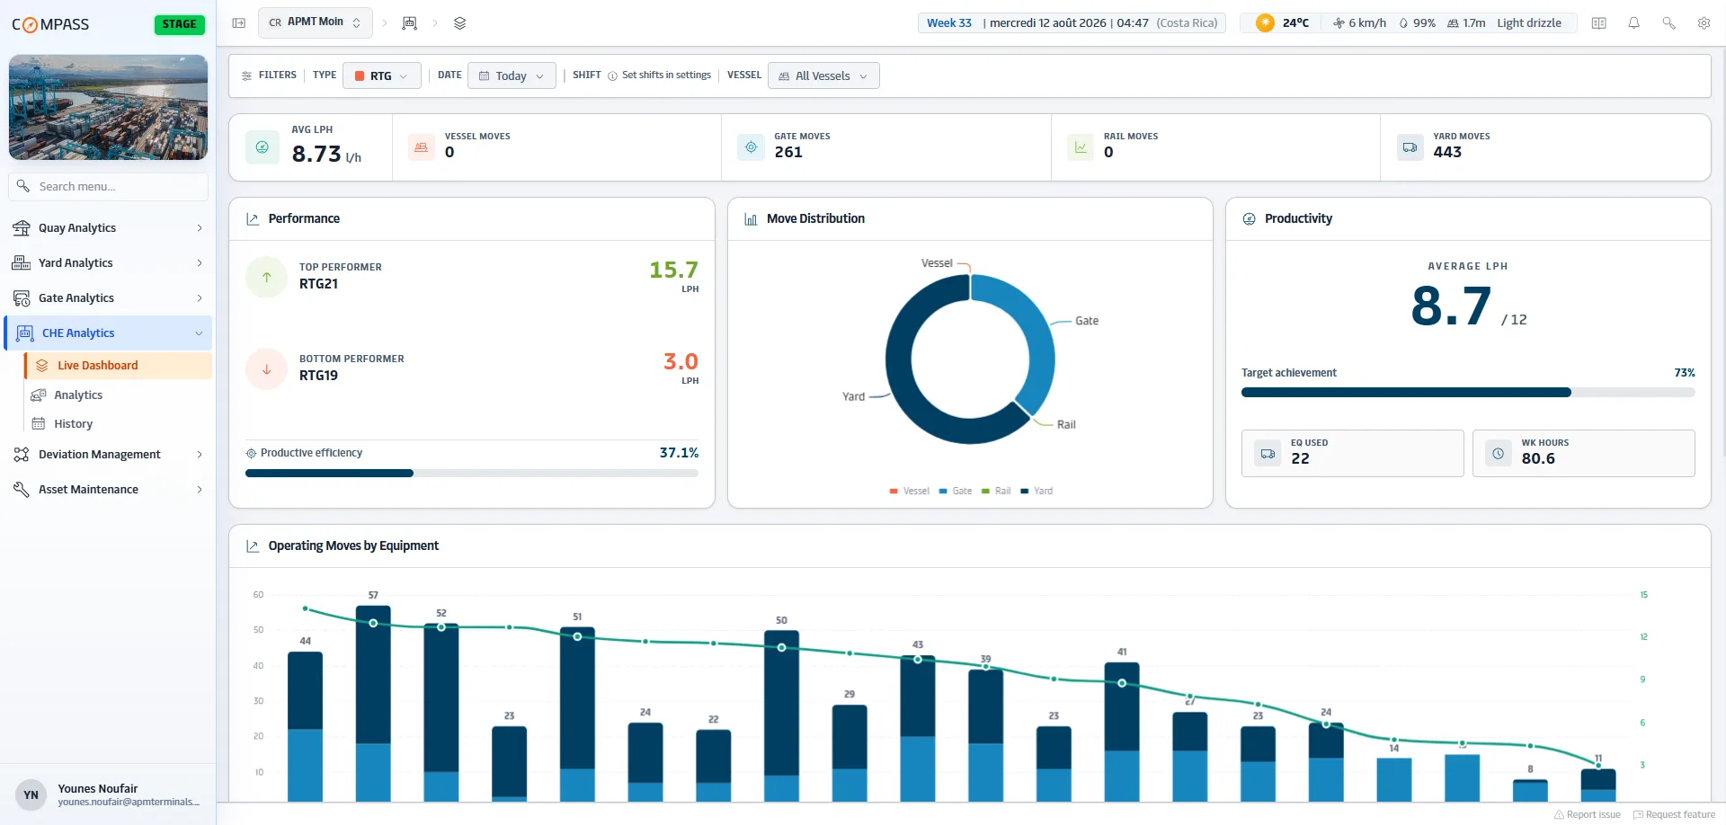Click the EQ USED equipment icon
The width and height of the screenshot is (1726, 825).
pyautogui.click(x=1268, y=454)
